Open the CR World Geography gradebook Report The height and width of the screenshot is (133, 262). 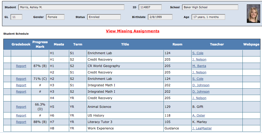[x=21, y=66]
